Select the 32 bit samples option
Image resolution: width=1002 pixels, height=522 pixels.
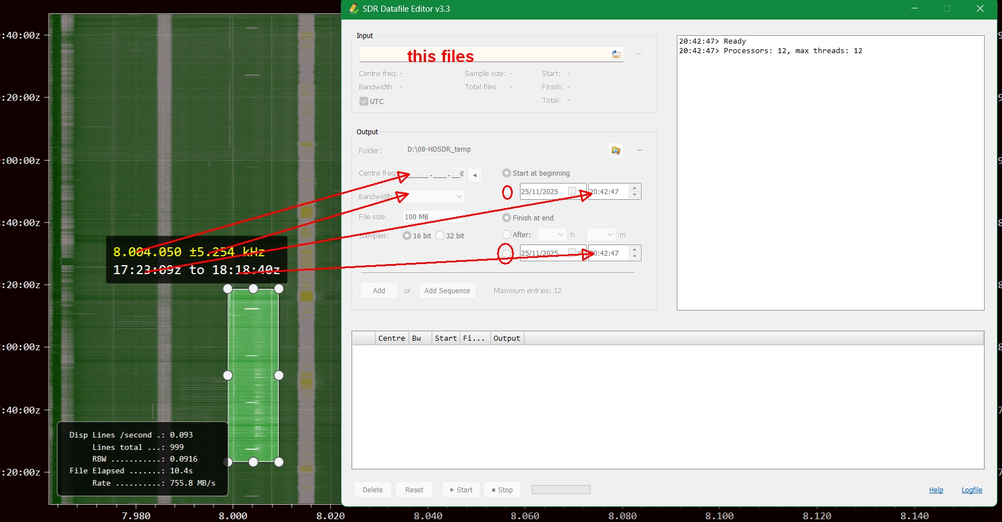[x=440, y=236]
